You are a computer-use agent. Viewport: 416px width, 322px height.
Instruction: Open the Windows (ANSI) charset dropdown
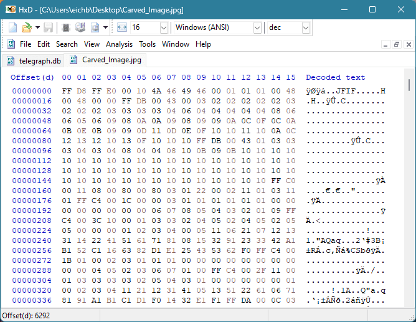point(257,27)
